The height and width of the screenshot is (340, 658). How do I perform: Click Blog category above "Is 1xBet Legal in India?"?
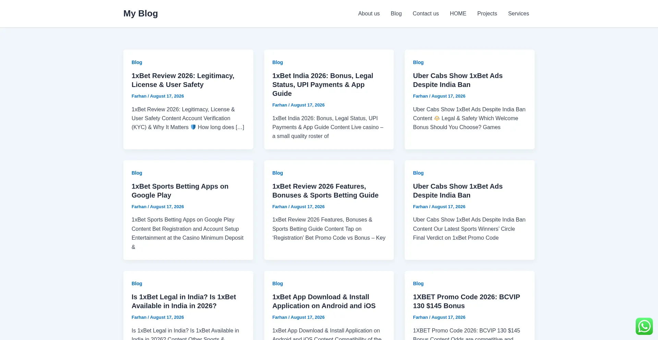point(137,284)
